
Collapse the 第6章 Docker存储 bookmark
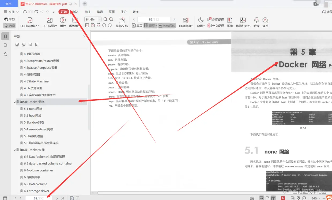15,150
